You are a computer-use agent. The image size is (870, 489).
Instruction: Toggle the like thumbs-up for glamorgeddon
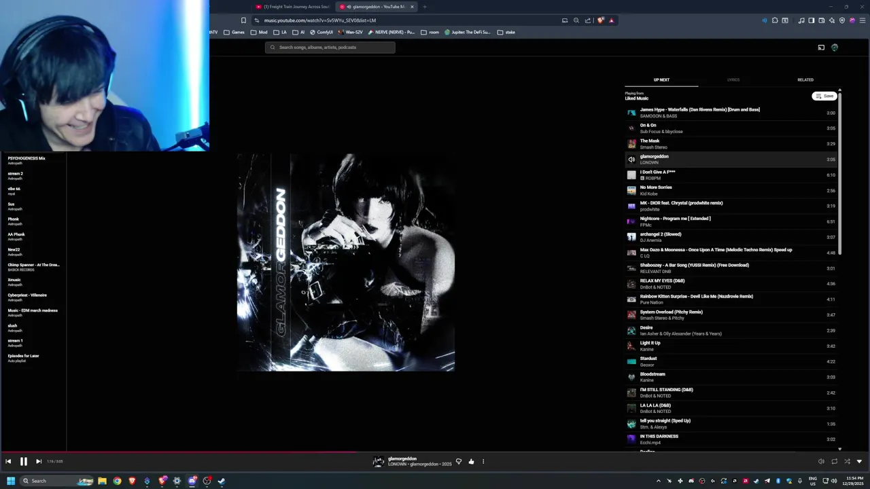pyautogui.click(x=471, y=461)
